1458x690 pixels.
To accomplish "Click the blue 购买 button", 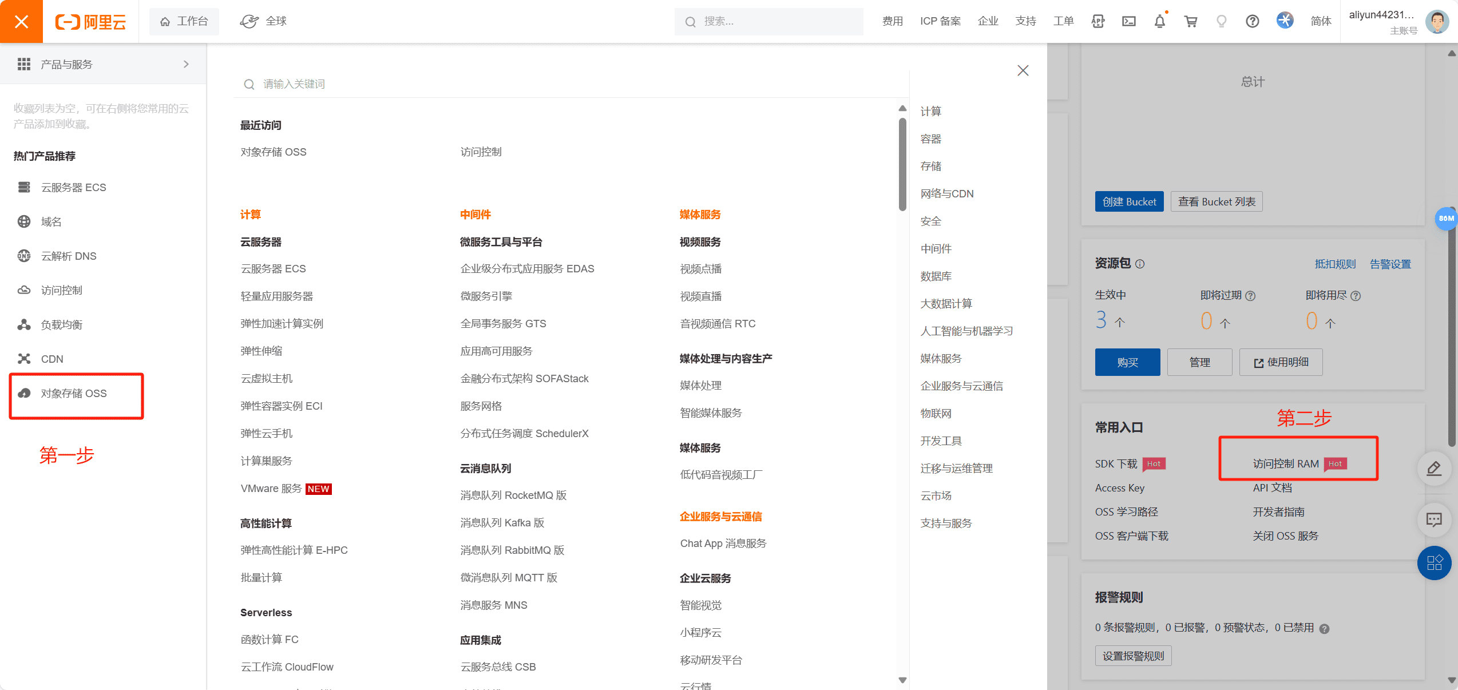I will point(1127,362).
